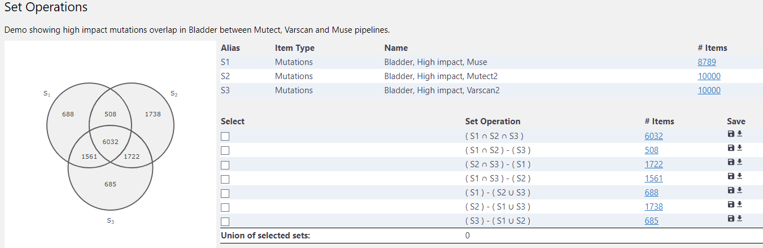Screen dimensions: 763x248
Task: Download the (S3) - (S1 ∪ S2) set
Action: click(x=739, y=219)
